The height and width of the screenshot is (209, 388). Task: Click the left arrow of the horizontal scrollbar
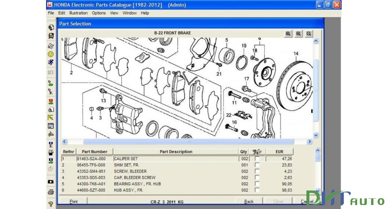click(x=65, y=141)
